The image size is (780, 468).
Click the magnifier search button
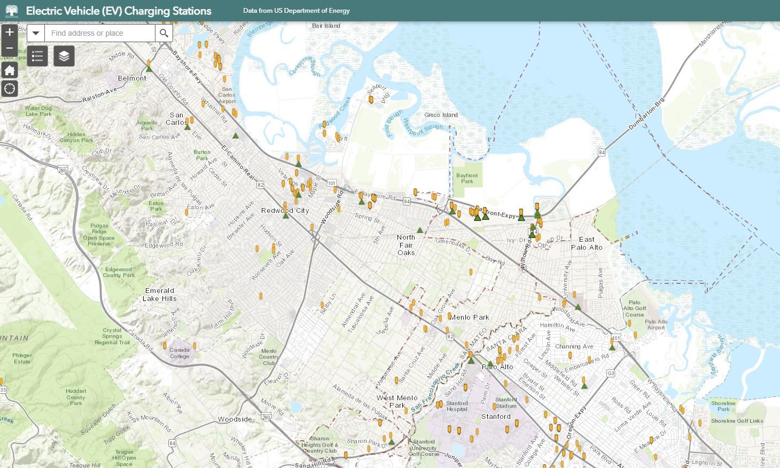pyautogui.click(x=164, y=33)
